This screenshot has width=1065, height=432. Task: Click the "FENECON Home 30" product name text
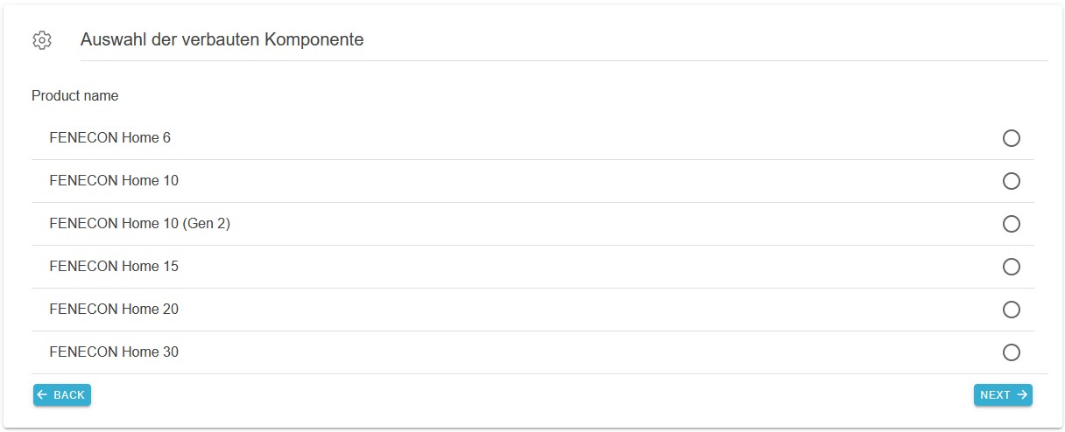pyautogui.click(x=114, y=352)
